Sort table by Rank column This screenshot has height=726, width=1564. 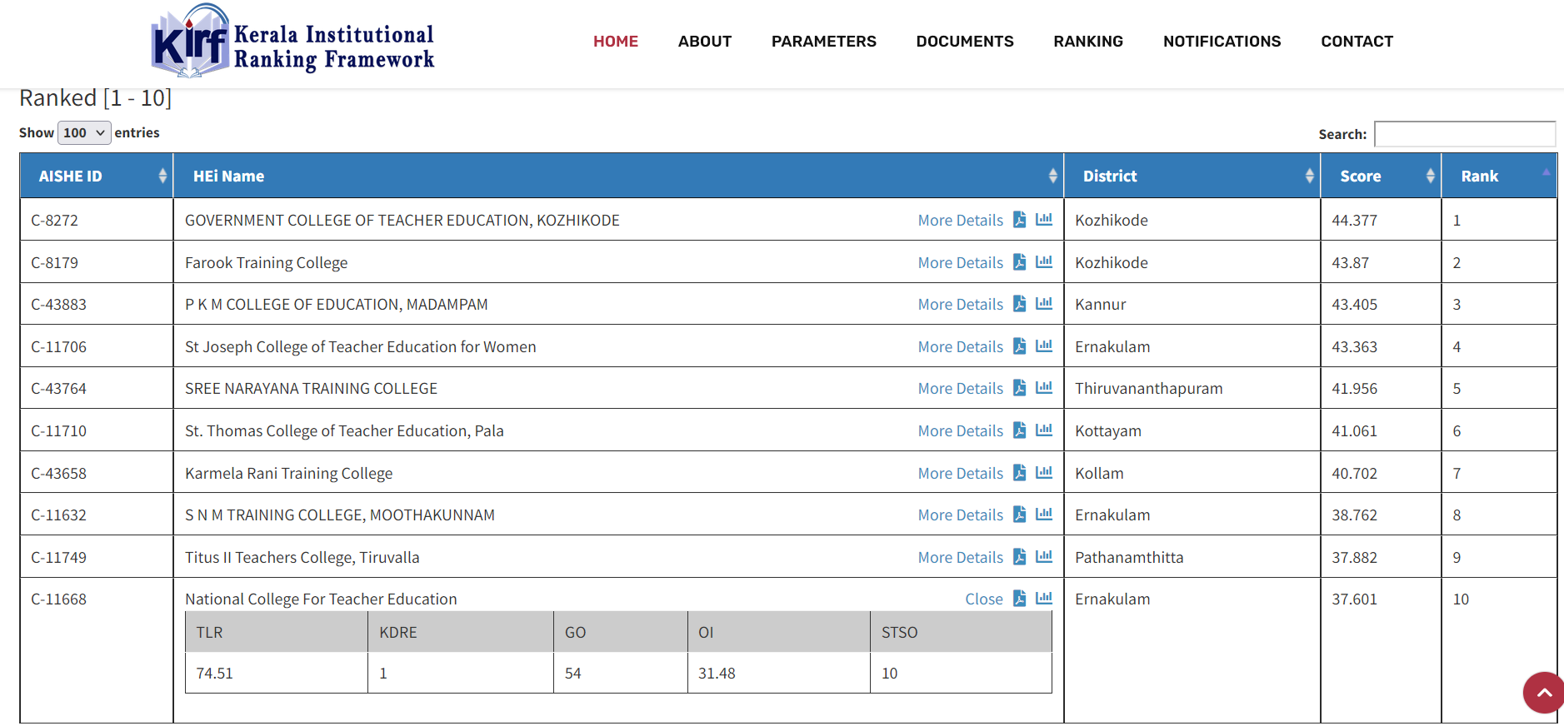1499,176
